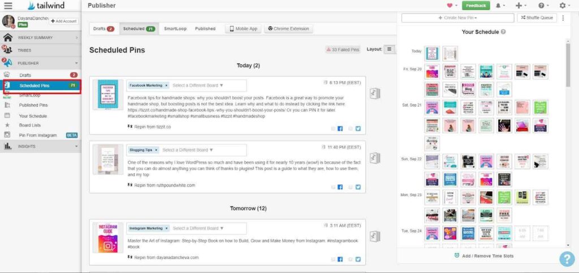The image size is (579, 273).
Task: Switch to the Scheduled tab
Action: (139, 29)
